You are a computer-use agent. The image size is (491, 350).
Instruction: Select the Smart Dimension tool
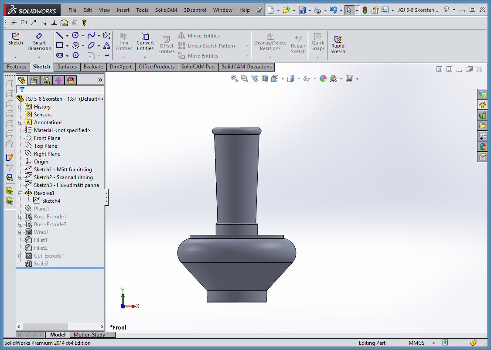[39, 42]
